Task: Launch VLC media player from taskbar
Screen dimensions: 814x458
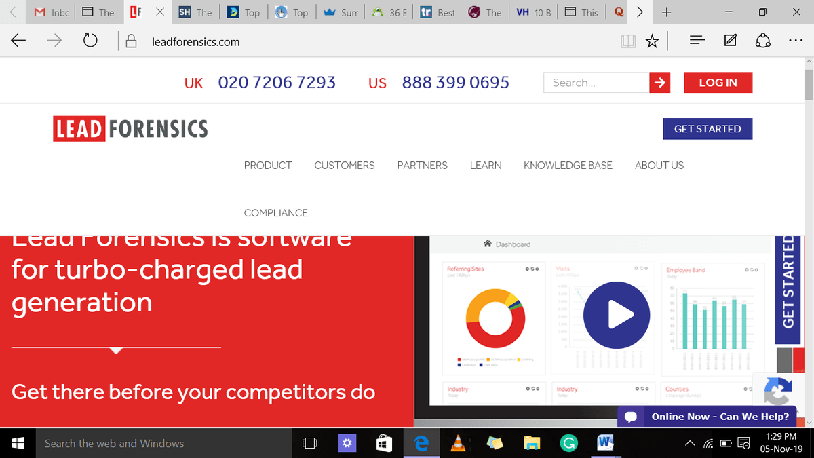Action: [458, 443]
